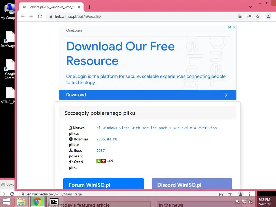This screenshot has width=276, height=207.
Task: Open the tab search chevron
Action: coord(250,7)
